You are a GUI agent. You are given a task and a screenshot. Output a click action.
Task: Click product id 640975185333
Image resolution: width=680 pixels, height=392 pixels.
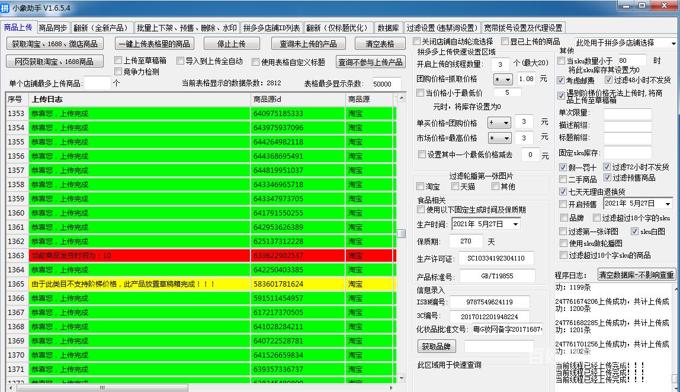278,114
